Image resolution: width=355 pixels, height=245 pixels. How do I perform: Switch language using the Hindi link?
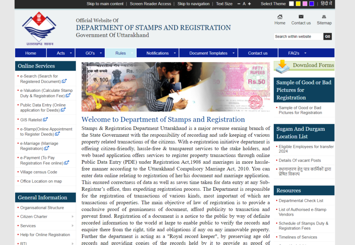[326, 4]
